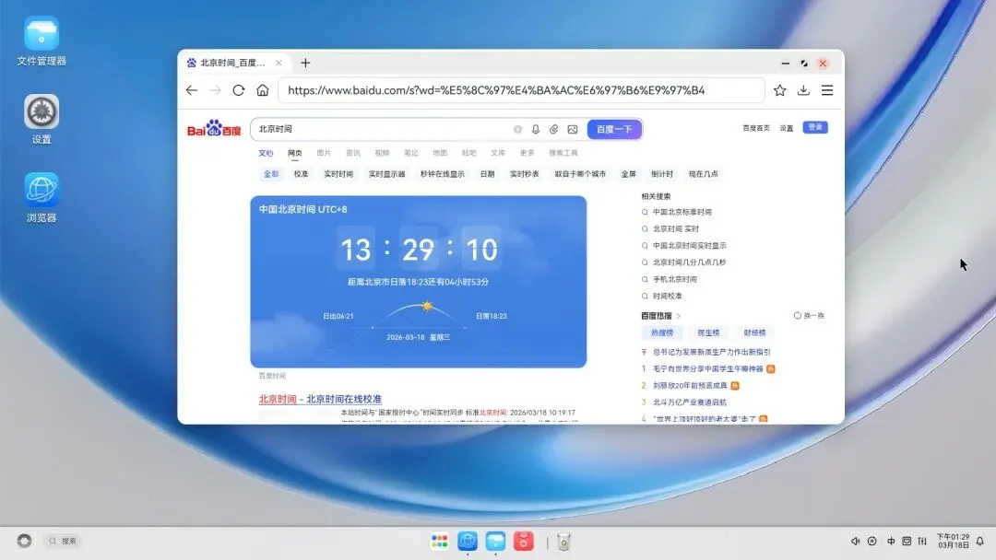The height and width of the screenshot is (560, 996).
Task: Select the 实时显示器 filter chip
Action: (x=386, y=174)
